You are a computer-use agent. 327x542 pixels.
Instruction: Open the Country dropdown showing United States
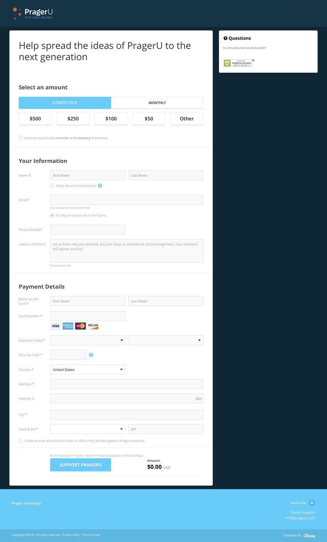tap(88, 369)
